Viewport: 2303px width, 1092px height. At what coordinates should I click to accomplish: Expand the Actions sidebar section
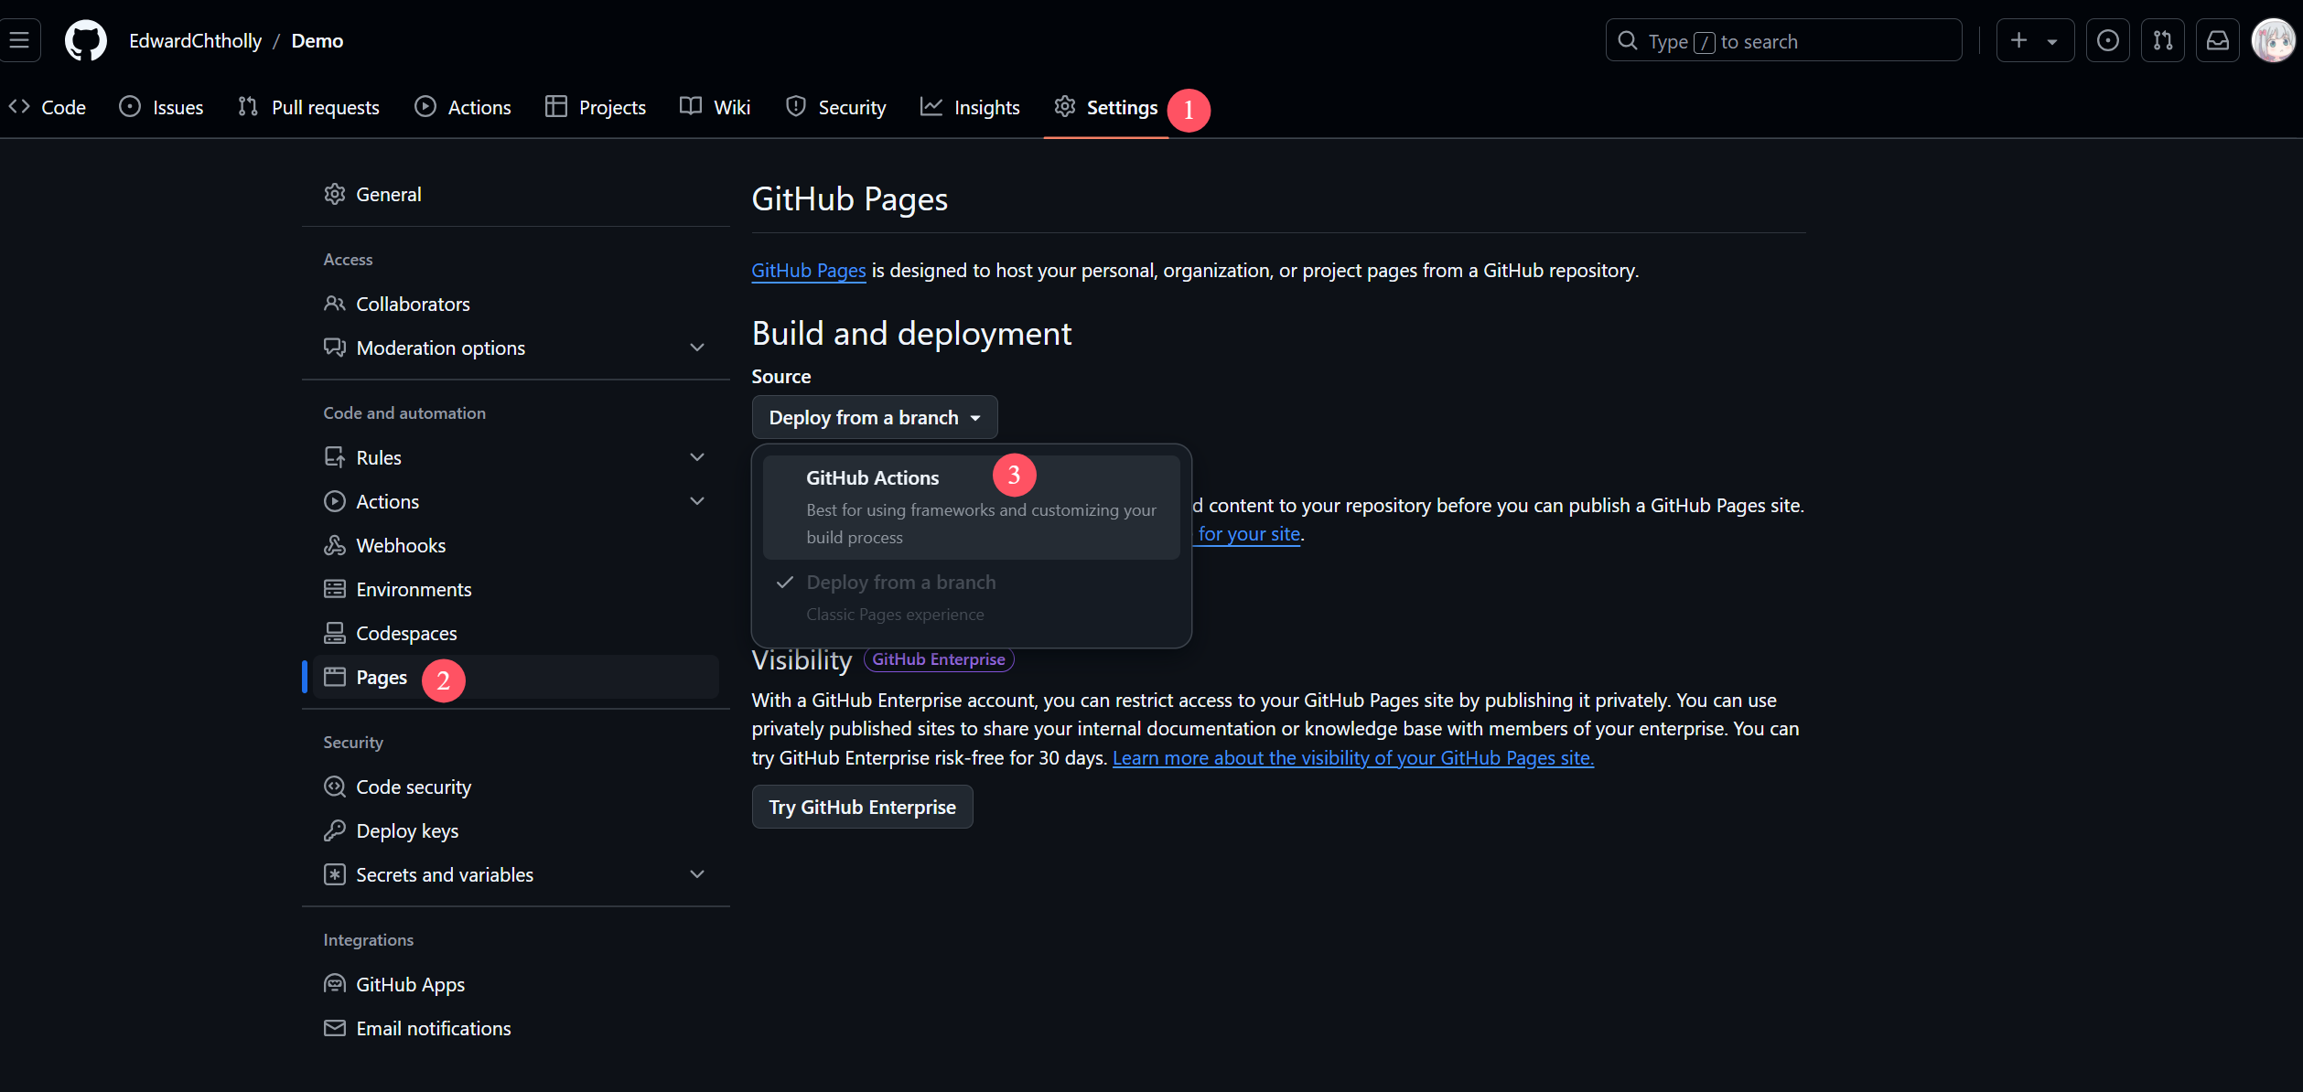coord(516,501)
